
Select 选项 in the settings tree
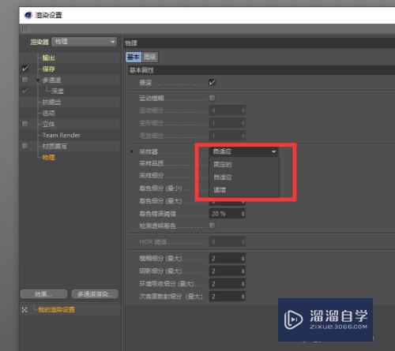coord(49,113)
